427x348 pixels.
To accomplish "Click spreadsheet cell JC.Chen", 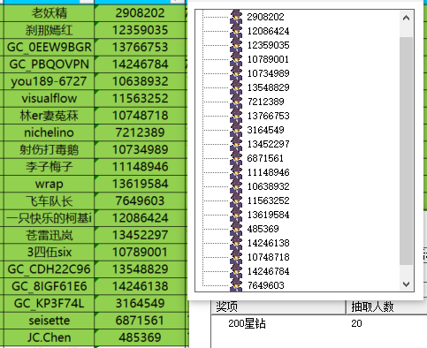I will [x=49, y=337].
